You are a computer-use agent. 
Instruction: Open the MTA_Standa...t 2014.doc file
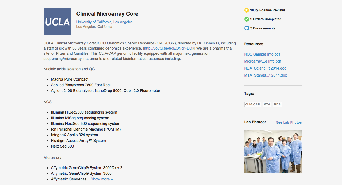coord(266,75)
